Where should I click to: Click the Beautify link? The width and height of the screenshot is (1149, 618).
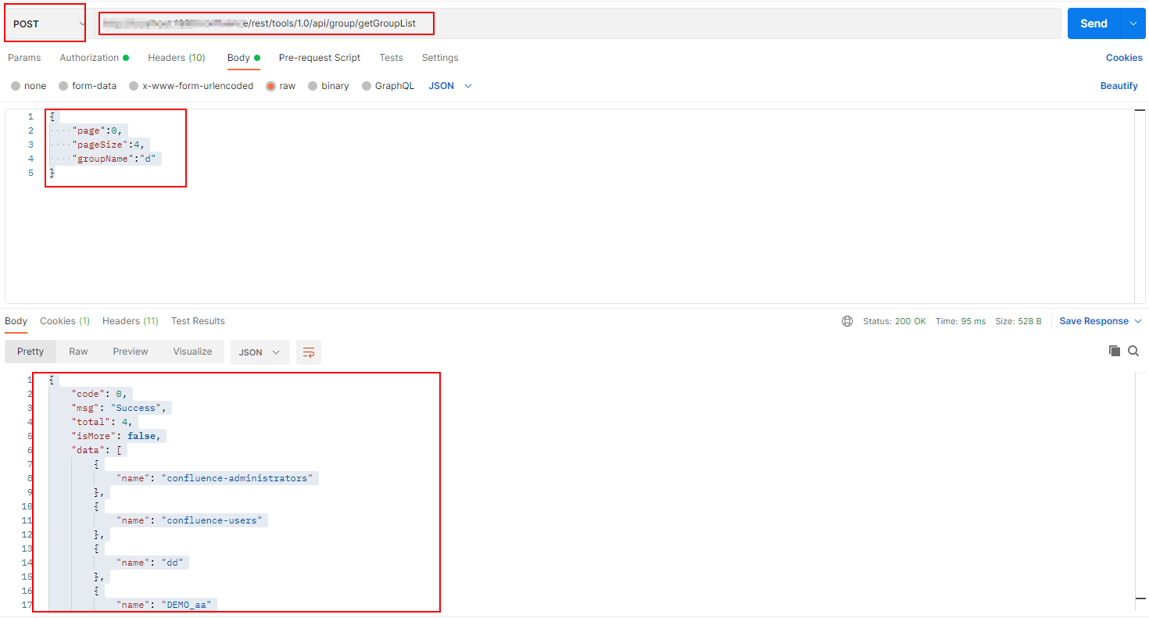[x=1119, y=86]
